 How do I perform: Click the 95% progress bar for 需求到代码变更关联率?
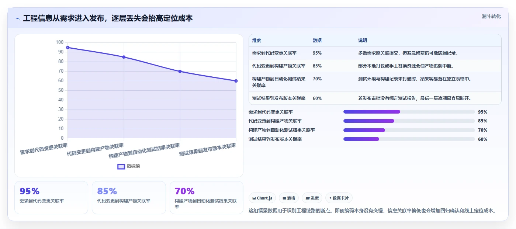(x=409, y=112)
